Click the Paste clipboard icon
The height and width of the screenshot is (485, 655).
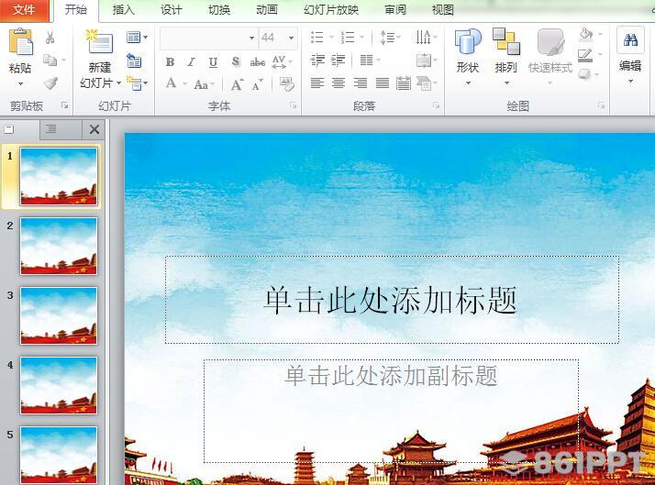pyautogui.click(x=20, y=41)
